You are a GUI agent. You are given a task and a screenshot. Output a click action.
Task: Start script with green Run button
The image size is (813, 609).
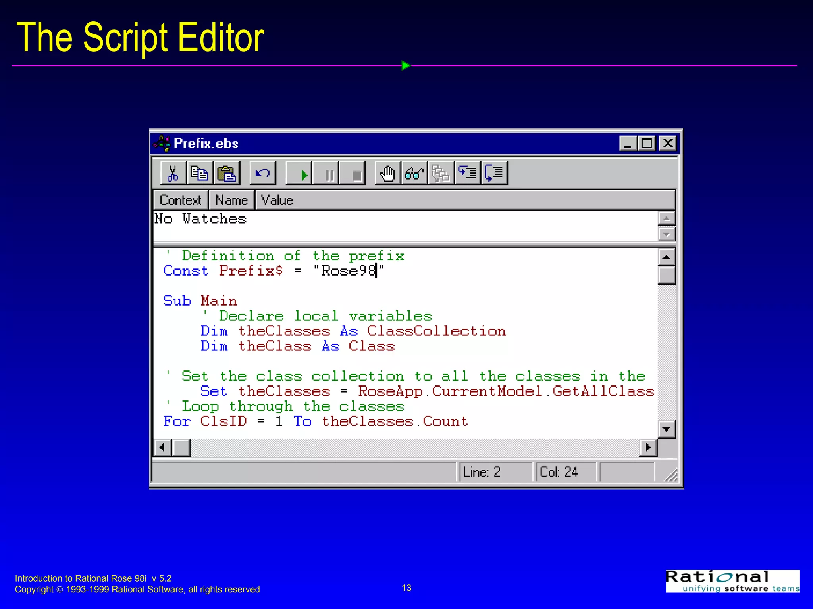[299, 173]
